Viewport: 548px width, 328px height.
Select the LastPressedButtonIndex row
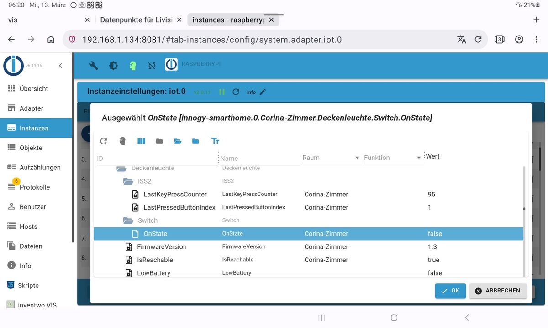pos(308,207)
